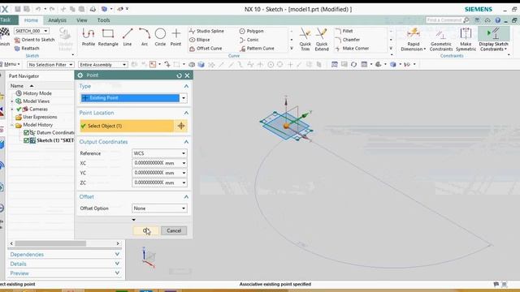Screen dimensions: 520x292
Task: Toggle Display Sketch Constraints
Action: pos(493,40)
